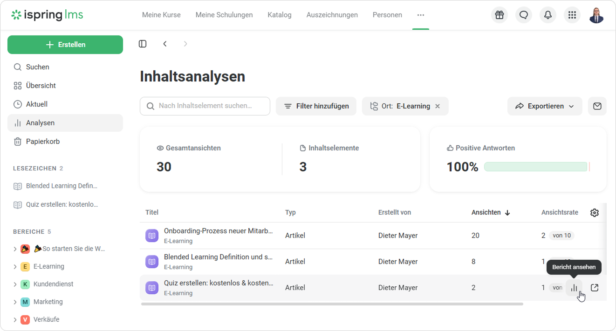Image resolution: width=616 pixels, height=331 pixels.
Task: Click the Positive Antworten progress bar
Action: point(537,167)
